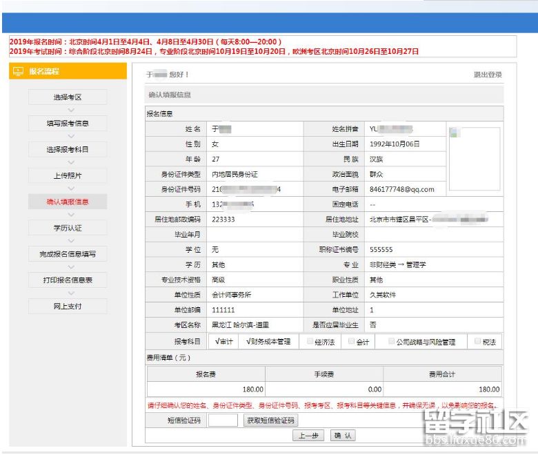Viewport: 538px width, 455px height.
Task: Focus the 短信验证码 input field
Action: pos(223,420)
